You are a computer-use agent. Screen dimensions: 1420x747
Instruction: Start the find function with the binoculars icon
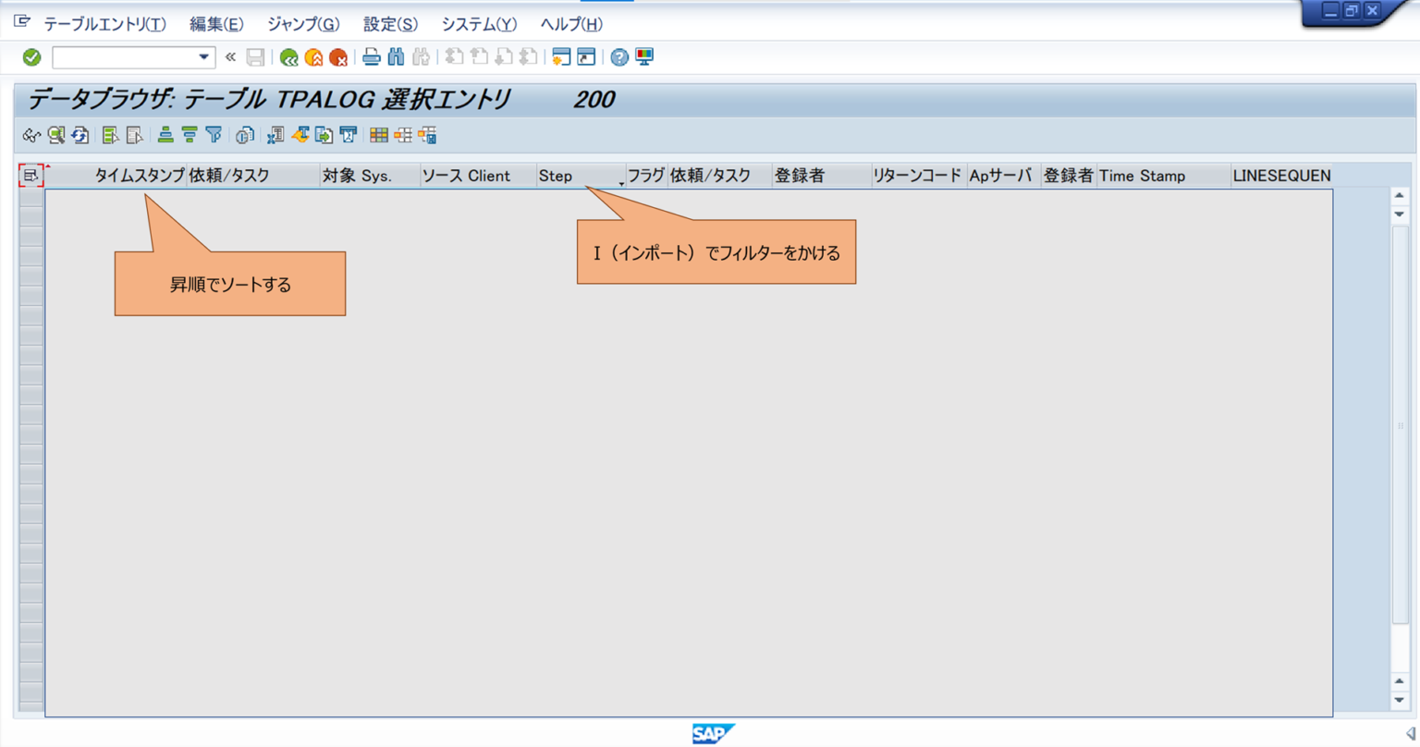point(395,56)
